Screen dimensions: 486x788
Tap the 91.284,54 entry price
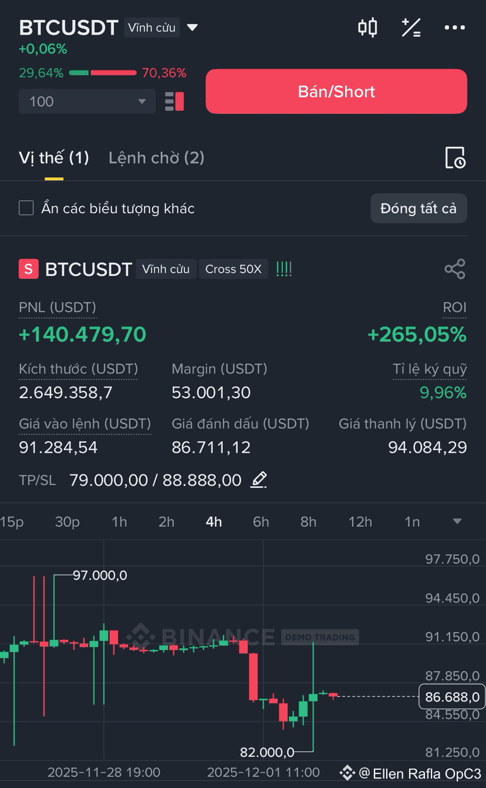(58, 447)
